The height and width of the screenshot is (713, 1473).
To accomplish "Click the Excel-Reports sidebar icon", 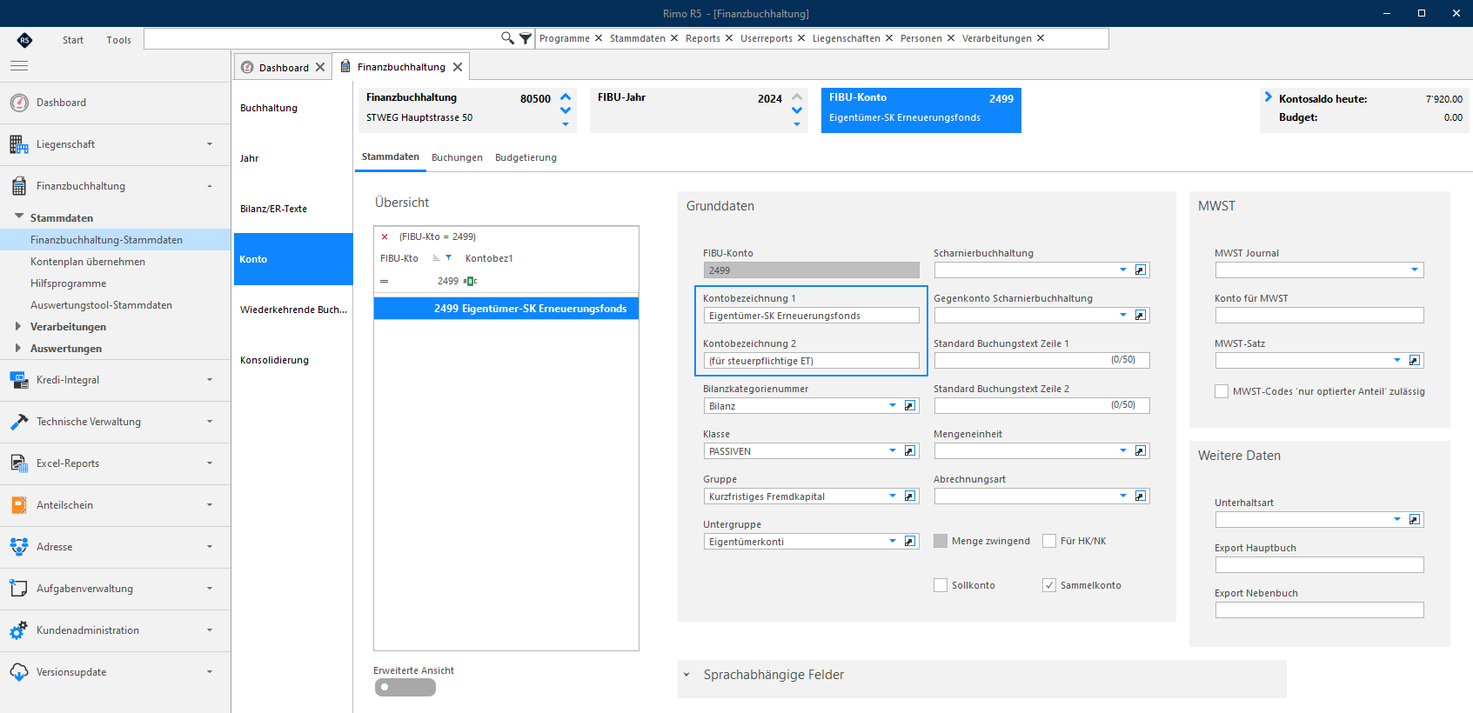I will click(19, 463).
